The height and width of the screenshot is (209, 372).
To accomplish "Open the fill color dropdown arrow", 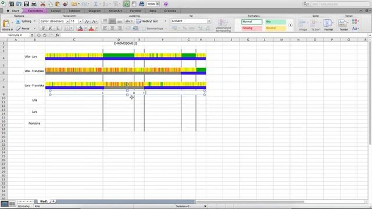I will pos(86,28).
